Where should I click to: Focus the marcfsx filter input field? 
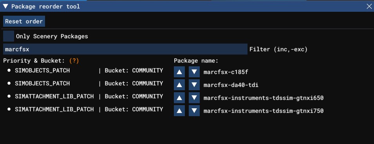coord(125,49)
